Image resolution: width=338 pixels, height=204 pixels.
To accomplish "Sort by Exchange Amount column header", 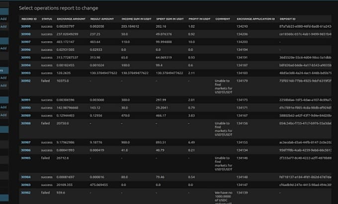I will coord(71,19).
